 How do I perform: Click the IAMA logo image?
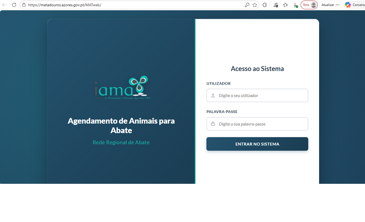pos(122,88)
